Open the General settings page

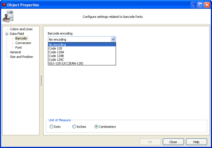[15, 52]
